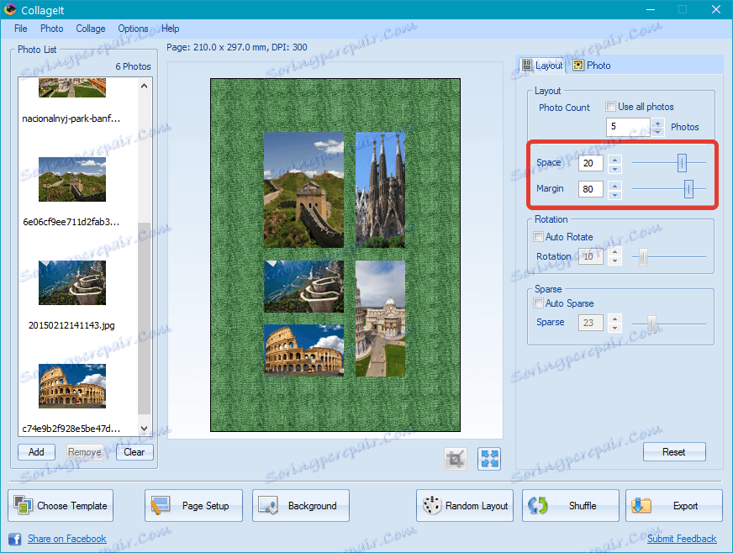Clear the photo list
Viewport: 733px width, 553px height.
point(134,452)
